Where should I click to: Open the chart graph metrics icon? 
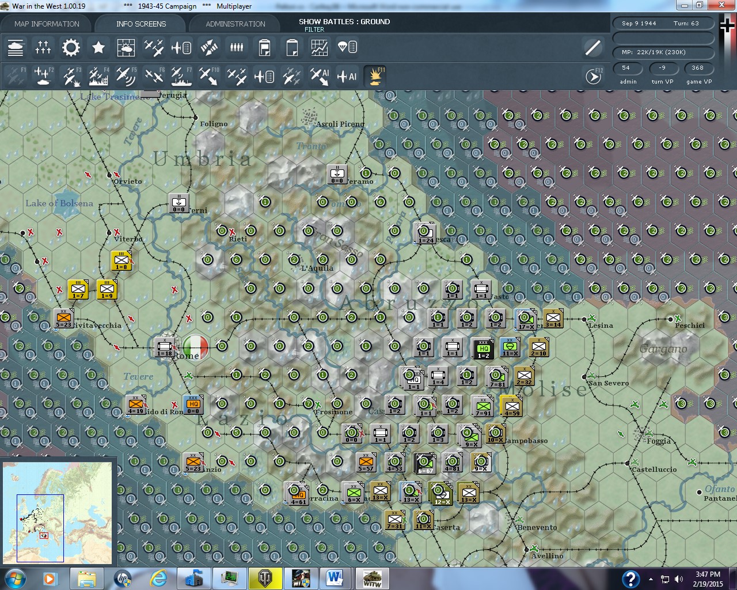click(320, 47)
